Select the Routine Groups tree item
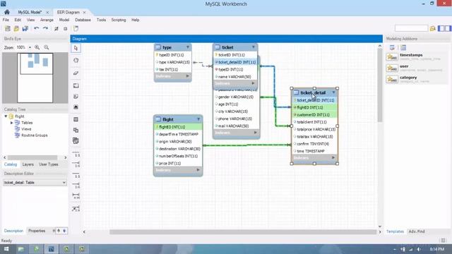 (35, 135)
